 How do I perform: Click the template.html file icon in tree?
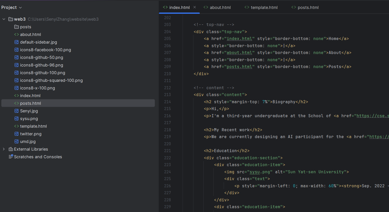click(x=17, y=126)
